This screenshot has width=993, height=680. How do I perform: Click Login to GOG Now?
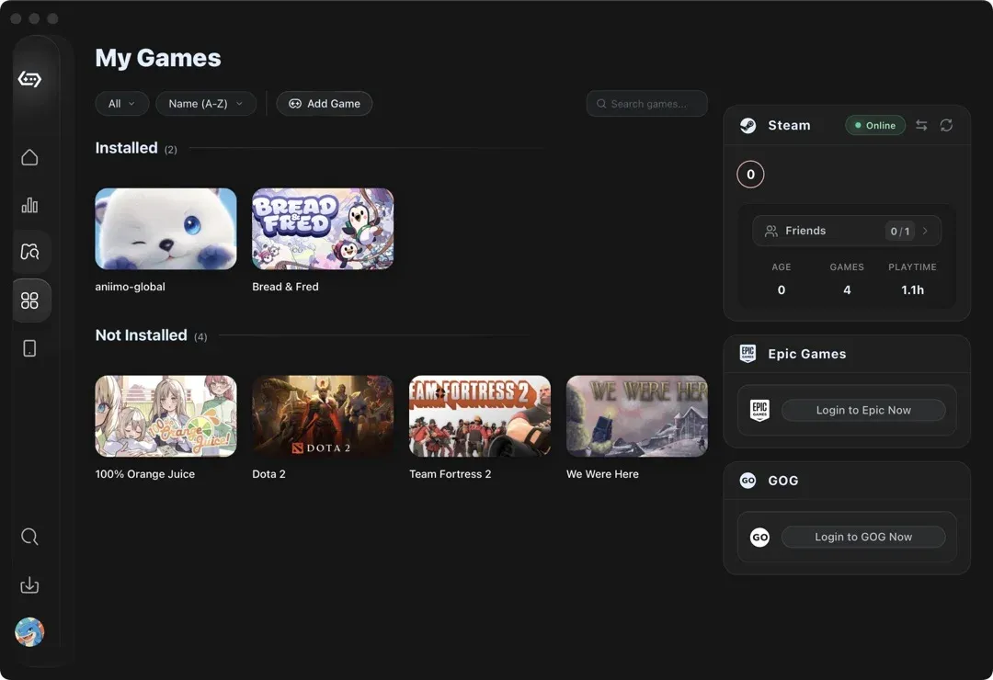pos(863,537)
